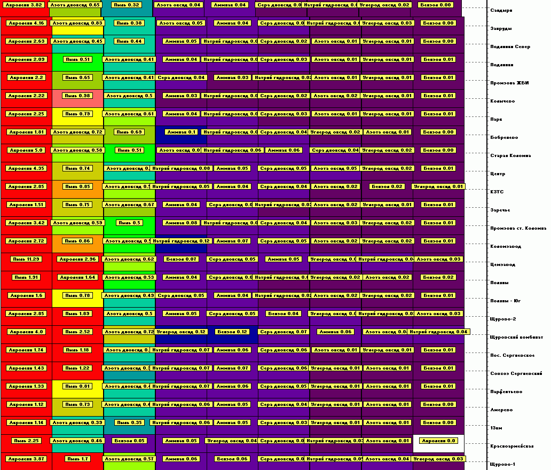Click the 'Акролеин 5.0' label
Image resolution: width=551 pixels, height=470 pixels.
[x=26, y=150]
